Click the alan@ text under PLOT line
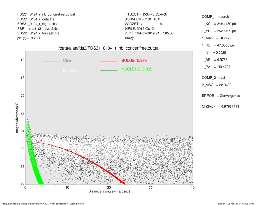The width and height of the screenshot is (257, 205). [x=129, y=38]
